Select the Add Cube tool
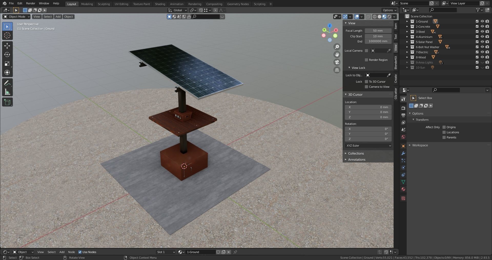This screenshot has width=492, height=260. (x=7, y=102)
